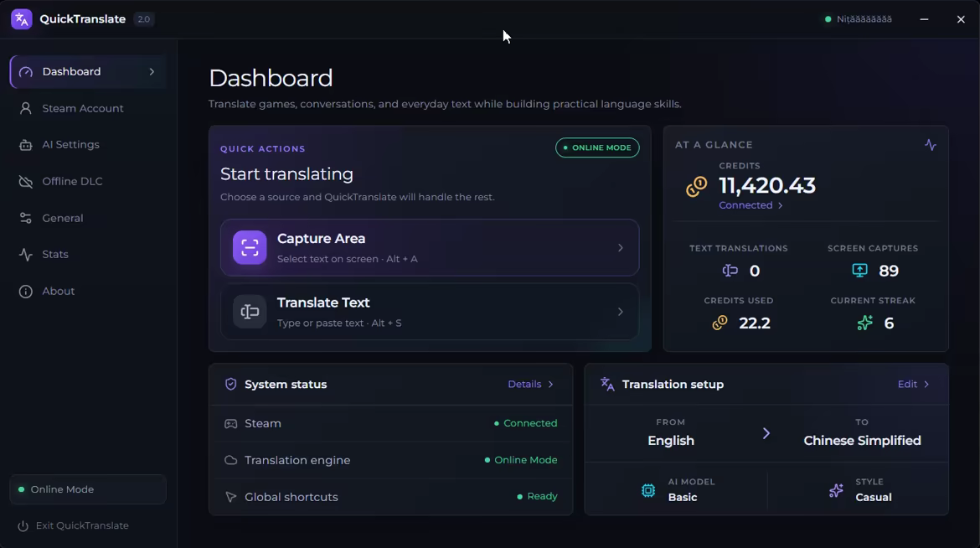Click the QuickTranslate logo icon
Image resolution: width=980 pixels, height=548 pixels.
(21, 19)
